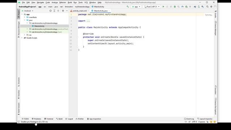The image size is (231, 130).
Task: Open the Resource Manager side tab
Action: [19, 29]
